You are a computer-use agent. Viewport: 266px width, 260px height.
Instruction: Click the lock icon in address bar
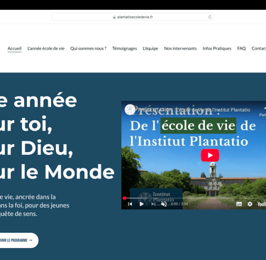114,17
